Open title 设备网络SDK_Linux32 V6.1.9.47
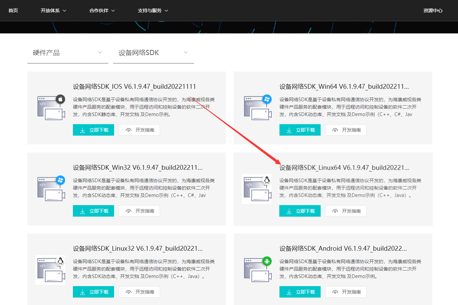 [x=138, y=249]
